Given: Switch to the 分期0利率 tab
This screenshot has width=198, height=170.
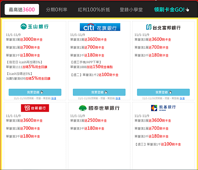Looking at the screenshot, I should tap(56, 10).
